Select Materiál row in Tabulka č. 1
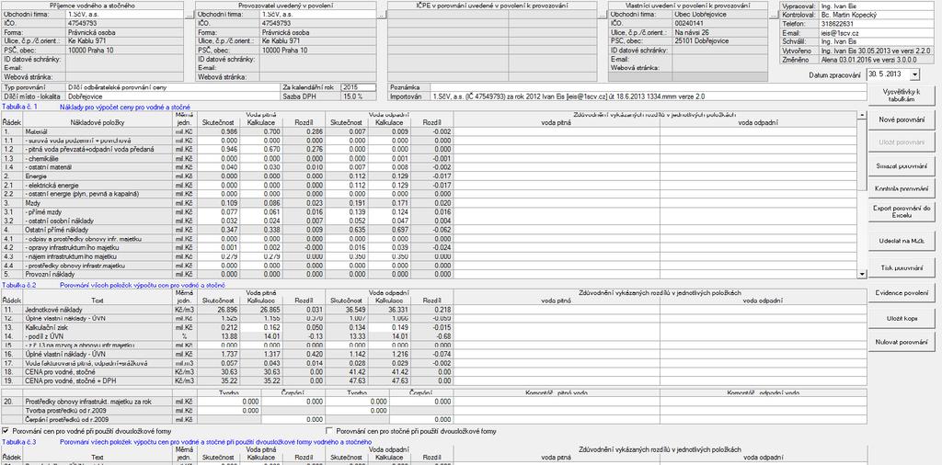 [x=98, y=131]
